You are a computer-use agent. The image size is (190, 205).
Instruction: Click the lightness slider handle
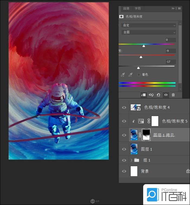[x=138, y=68]
